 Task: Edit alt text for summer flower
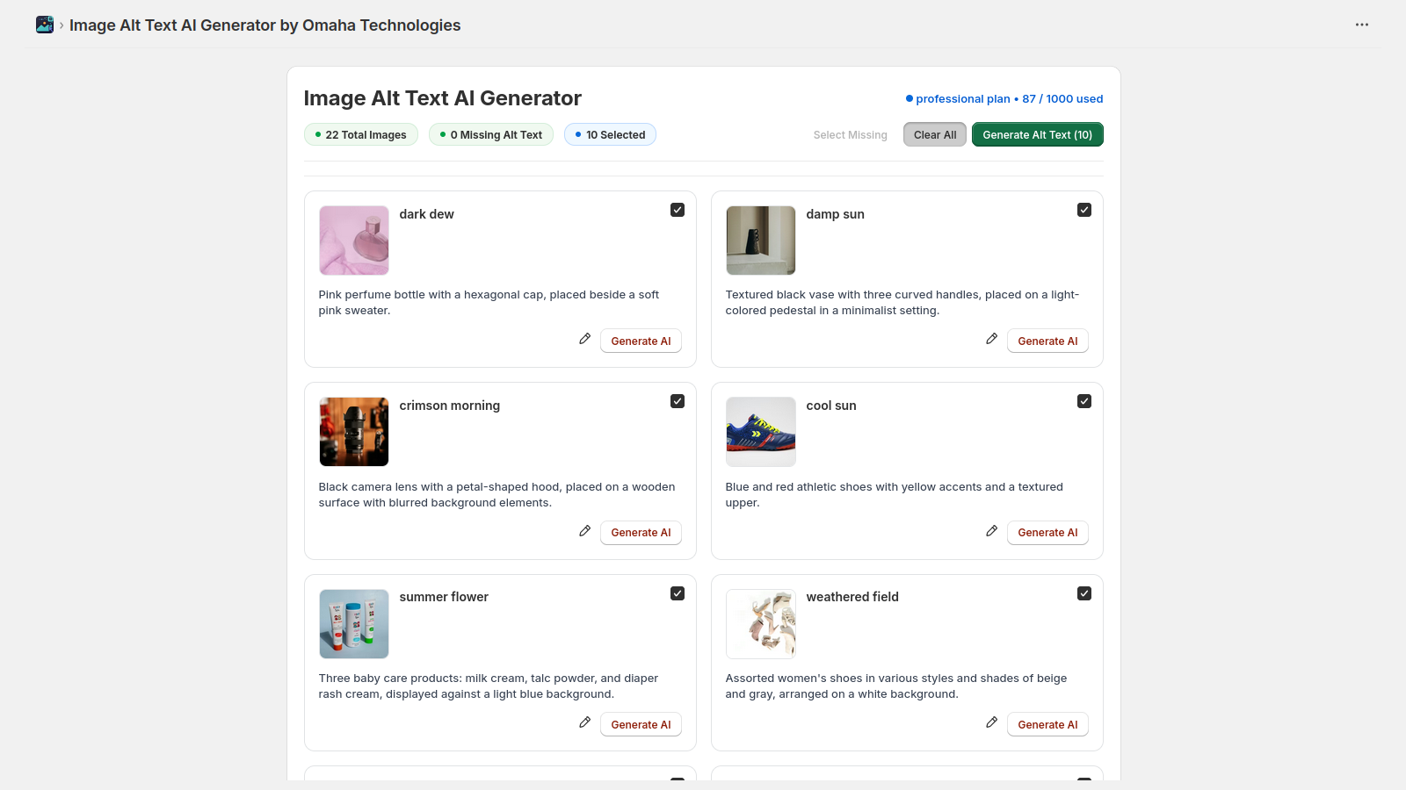(584, 722)
